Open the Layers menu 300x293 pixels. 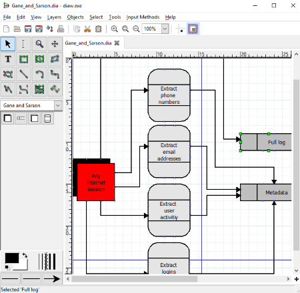coord(54,17)
